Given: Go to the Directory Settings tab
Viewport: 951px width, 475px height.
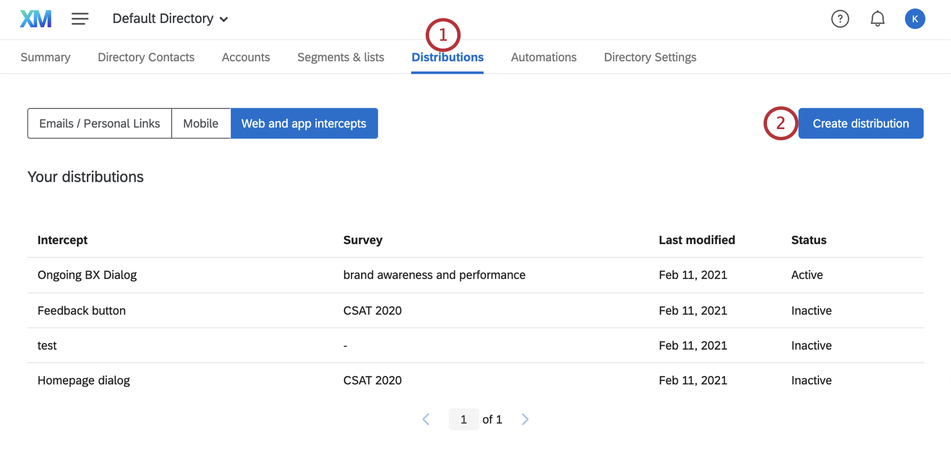Looking at the screenshot, I should coord(650,57).
